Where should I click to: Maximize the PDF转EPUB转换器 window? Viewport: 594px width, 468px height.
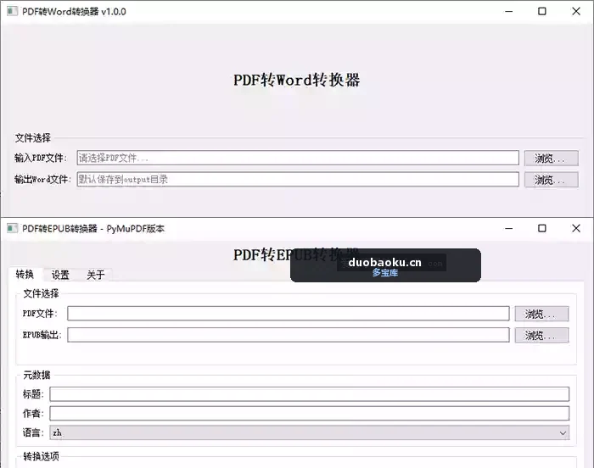point(542,228)
